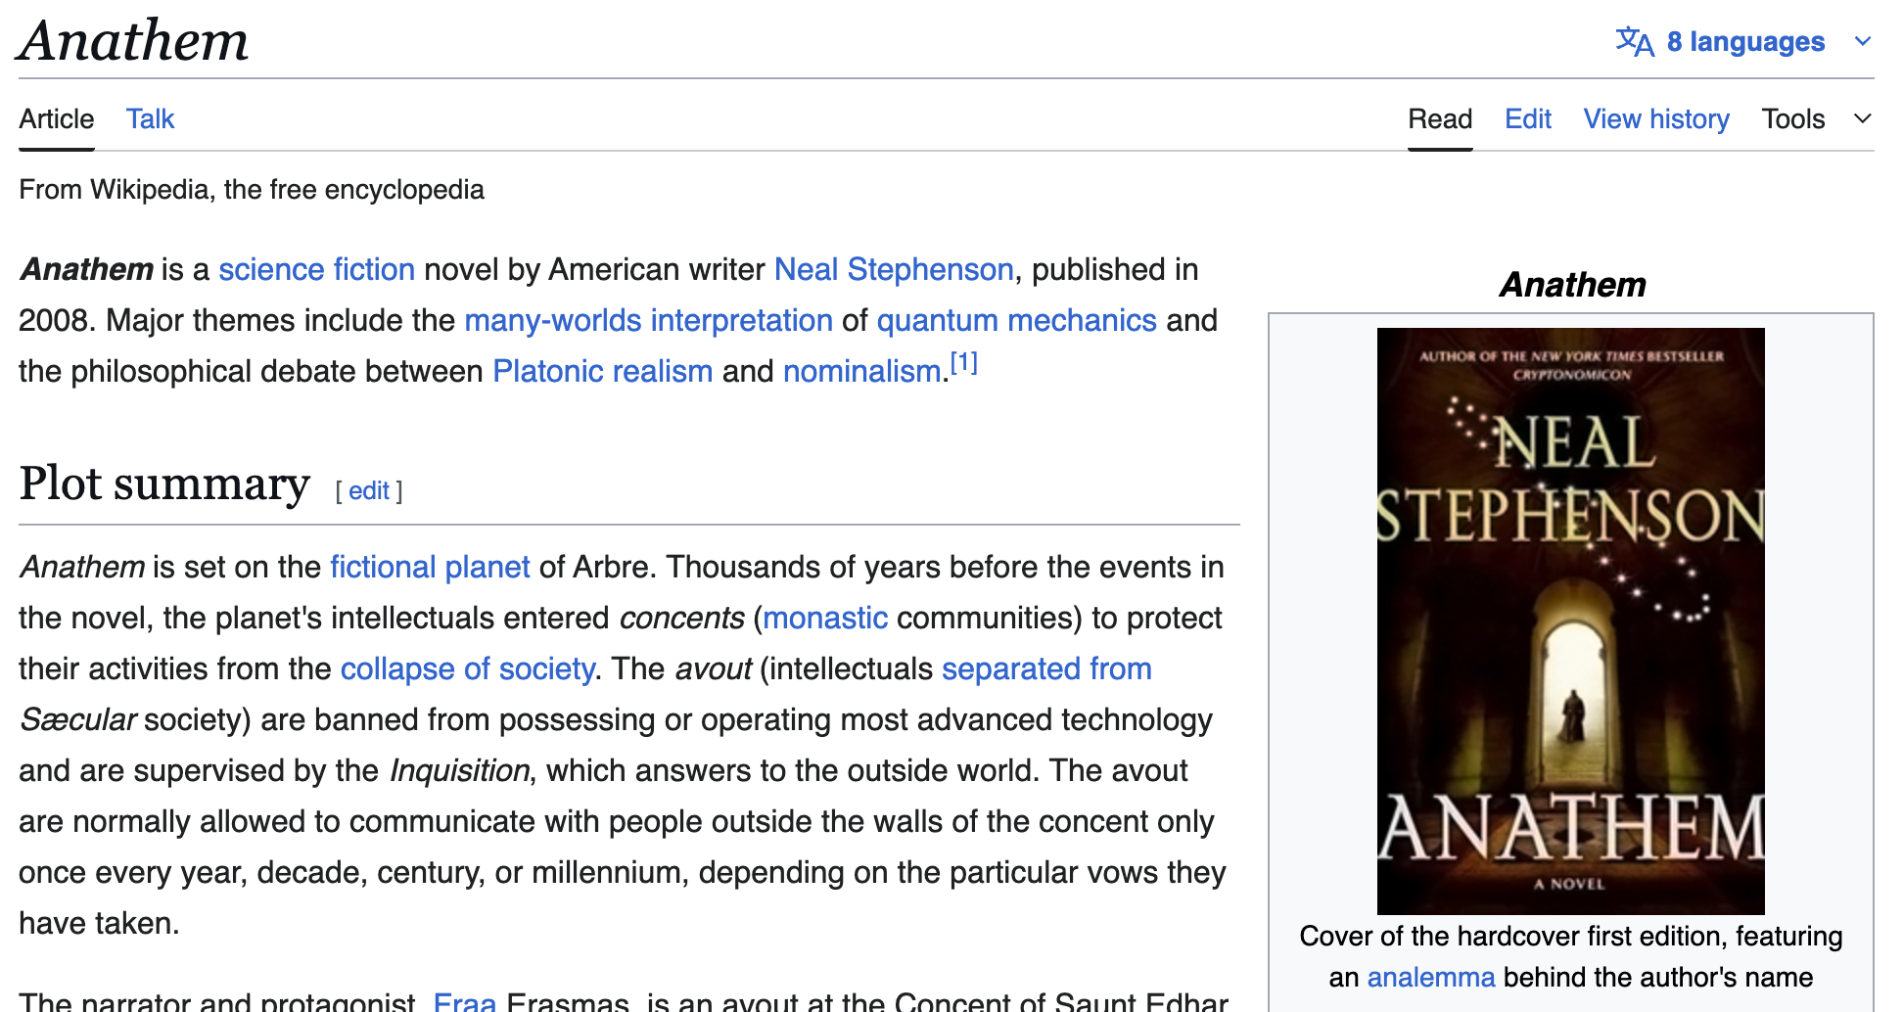This screenshot has height=1012, width=1903.
Task: Open View history tab
Action: pyautogui.click(x=1655, y=118)
